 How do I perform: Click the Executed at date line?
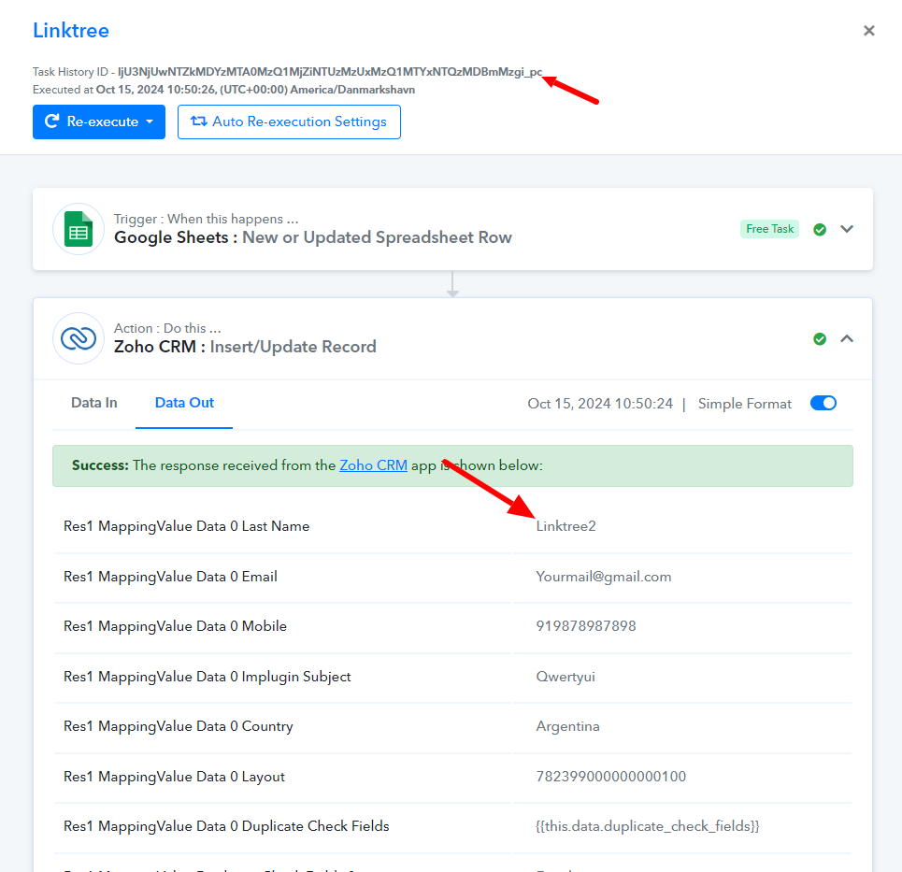223,90
